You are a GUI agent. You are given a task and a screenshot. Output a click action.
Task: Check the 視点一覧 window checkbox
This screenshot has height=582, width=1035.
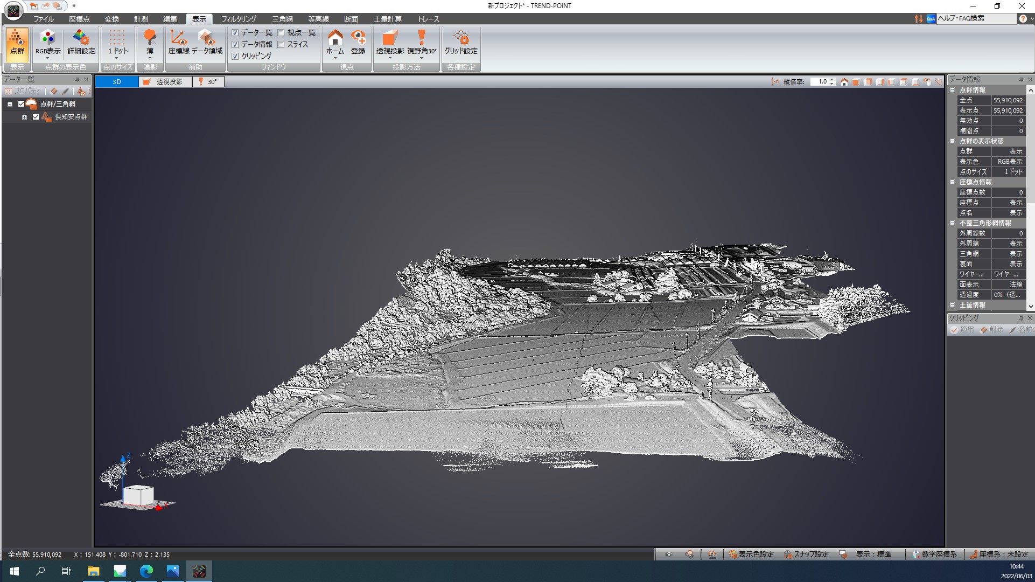coord(281,33)
